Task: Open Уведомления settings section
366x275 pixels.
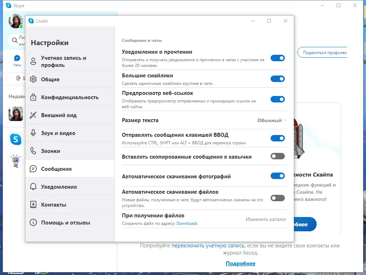Action: (70, 187)
